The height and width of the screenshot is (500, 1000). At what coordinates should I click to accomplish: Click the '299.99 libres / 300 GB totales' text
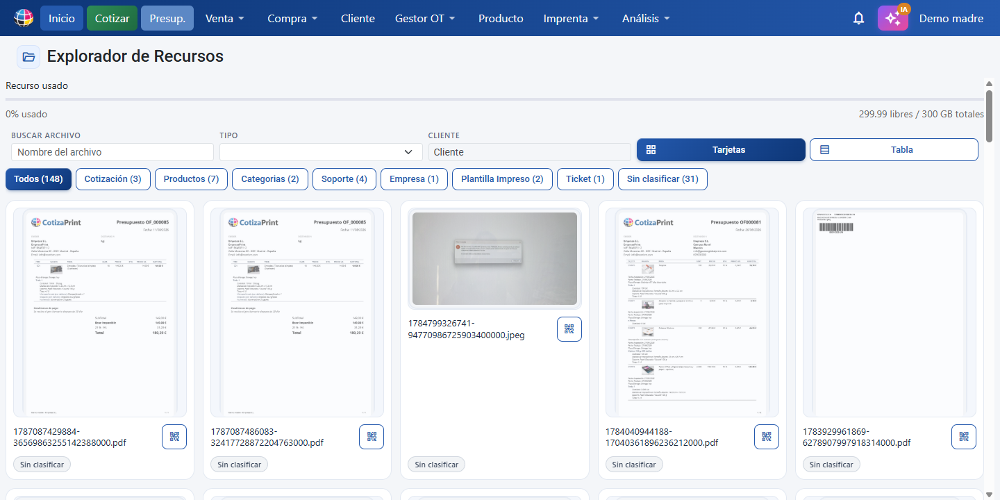click(921, 114)
